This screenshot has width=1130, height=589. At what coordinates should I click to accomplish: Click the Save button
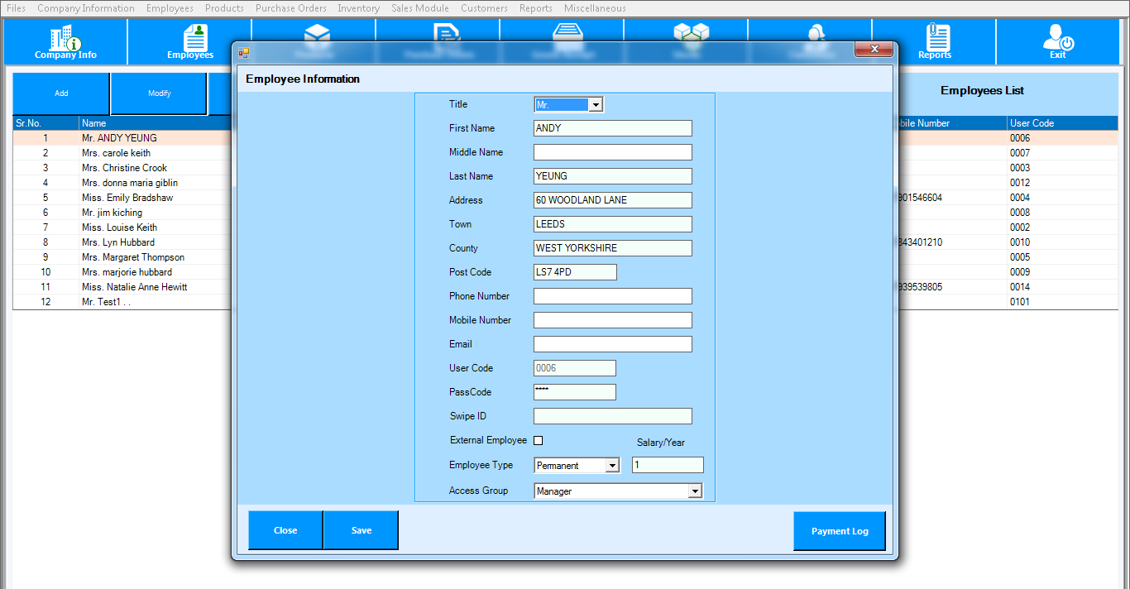coord(362,530)
